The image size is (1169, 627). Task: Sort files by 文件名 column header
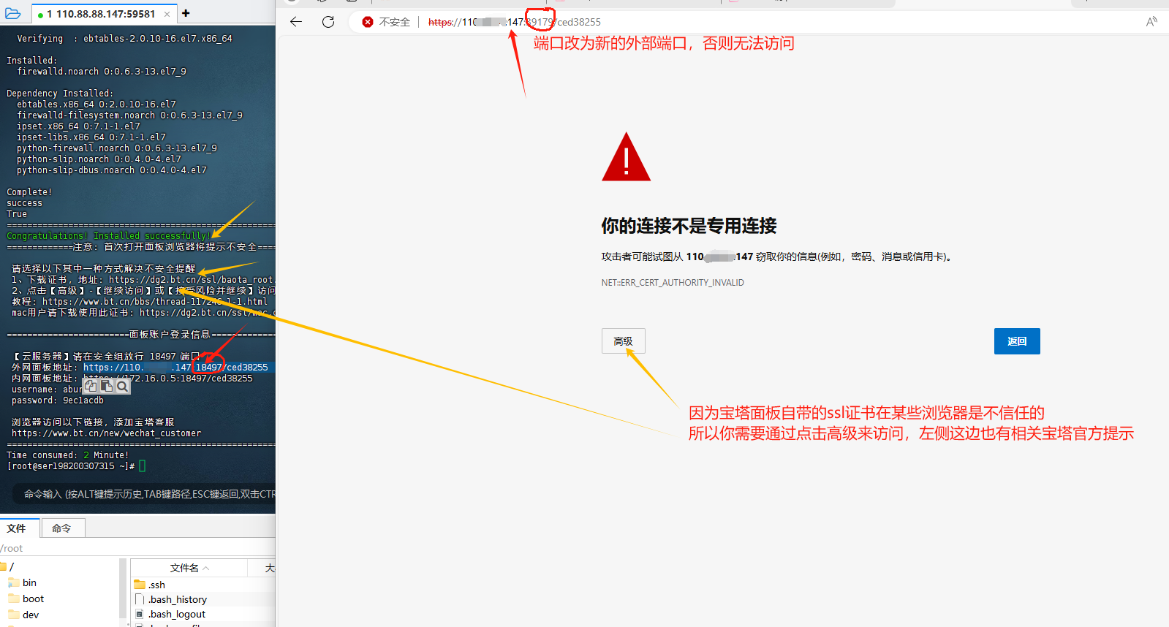click(185, 568)
